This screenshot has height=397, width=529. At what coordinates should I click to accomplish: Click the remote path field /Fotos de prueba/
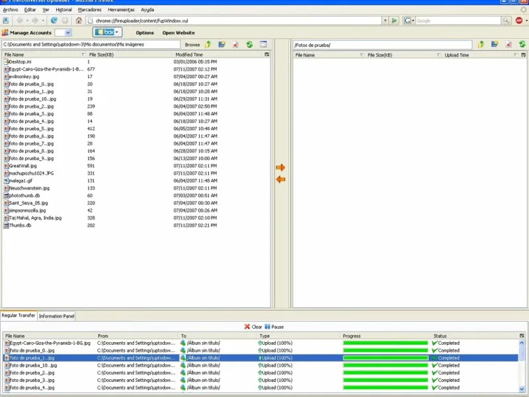[382, 45]
